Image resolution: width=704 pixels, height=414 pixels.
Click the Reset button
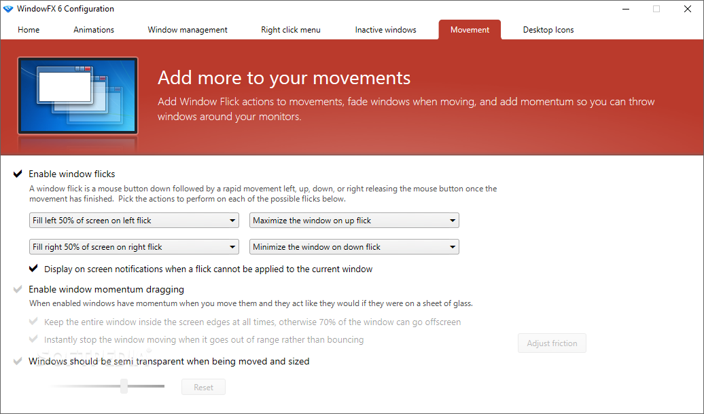[203, 387]
